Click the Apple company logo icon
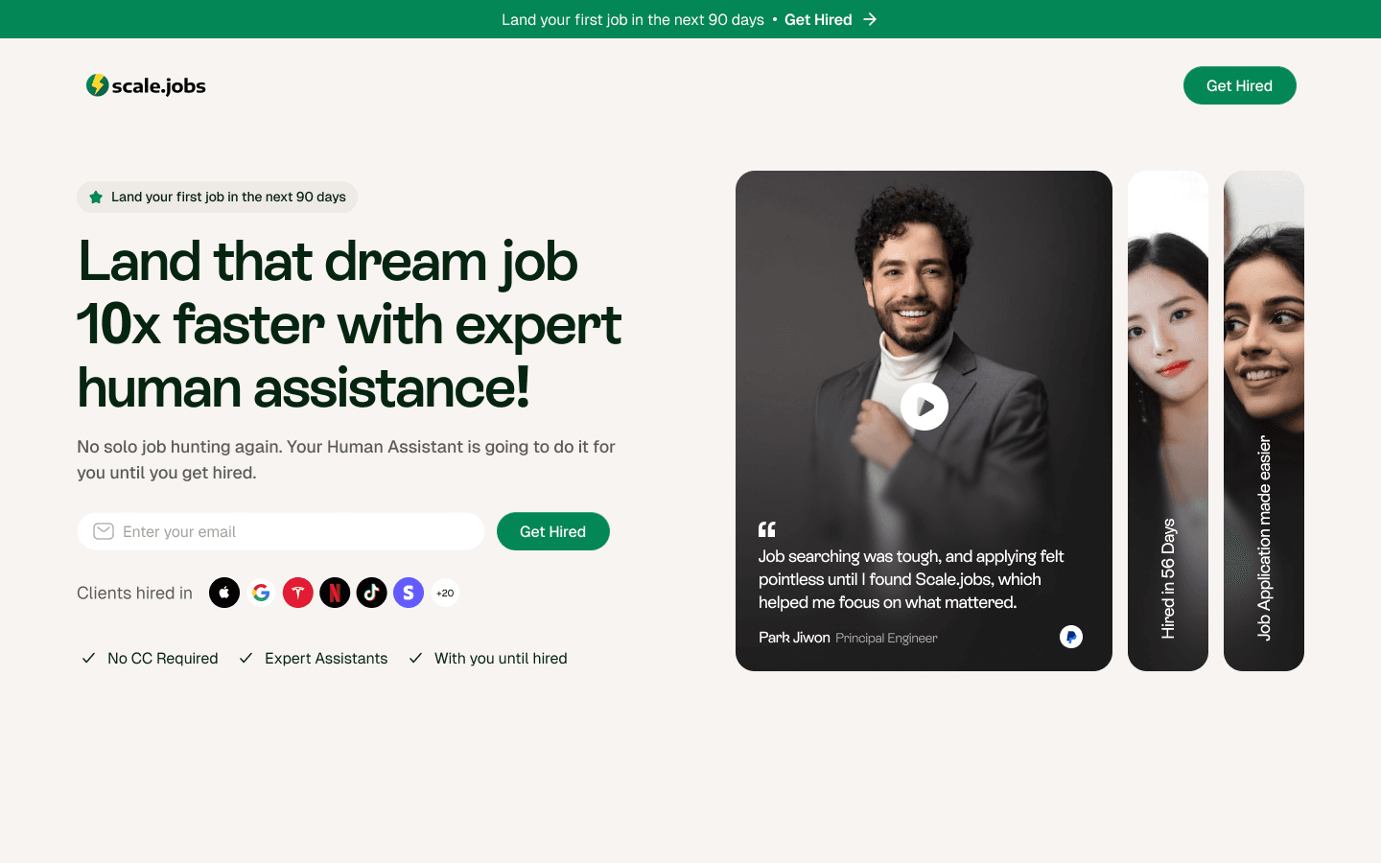 coord(224,593)
